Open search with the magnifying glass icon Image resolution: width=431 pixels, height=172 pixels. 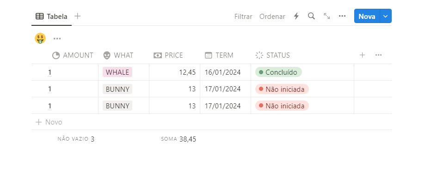coord(311,16)
